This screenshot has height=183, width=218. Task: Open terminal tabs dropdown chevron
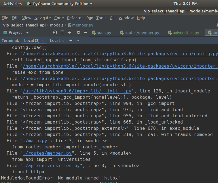tap(78, 41)
